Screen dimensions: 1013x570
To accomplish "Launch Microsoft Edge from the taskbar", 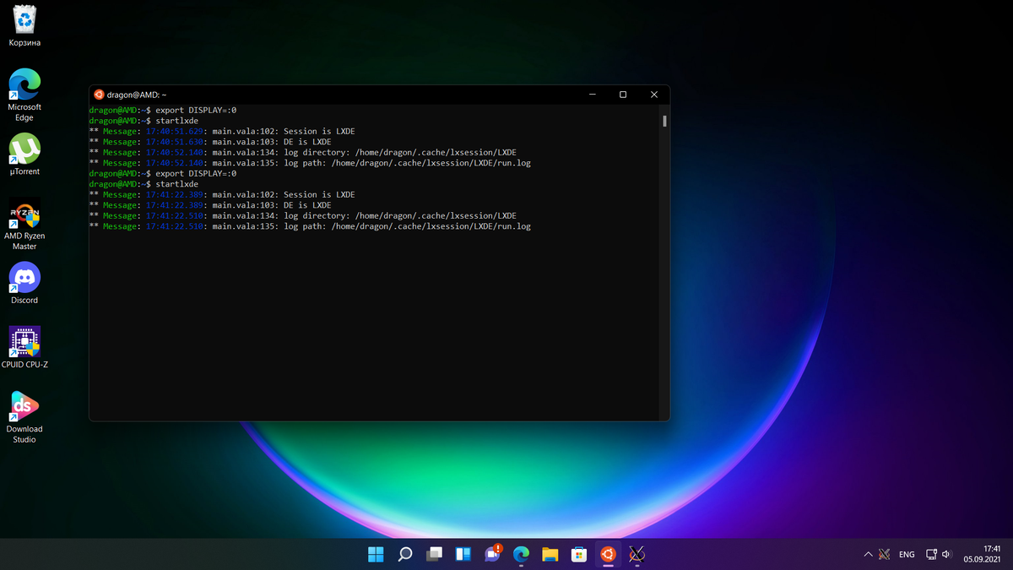I will 521,555.
